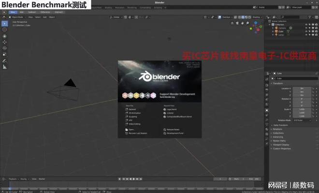Activate the Move tool
Image resolution: width=319 pixels, height=193 pixels.
(x=4, y=42)
